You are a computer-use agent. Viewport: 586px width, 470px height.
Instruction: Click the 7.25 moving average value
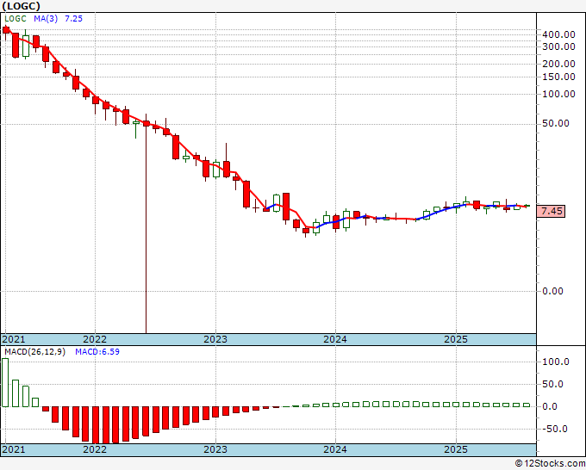tap(73, 19)
